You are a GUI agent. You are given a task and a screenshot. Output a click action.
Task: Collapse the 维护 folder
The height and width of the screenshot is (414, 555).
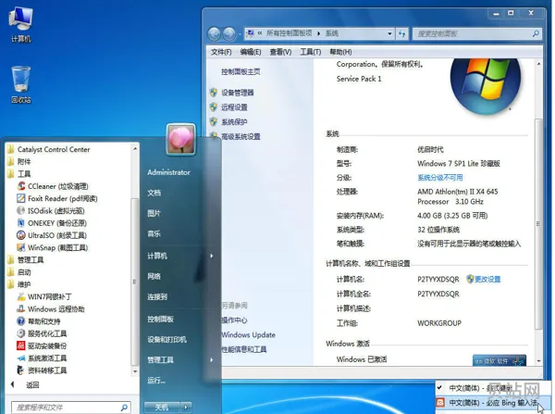coord(19,284)
